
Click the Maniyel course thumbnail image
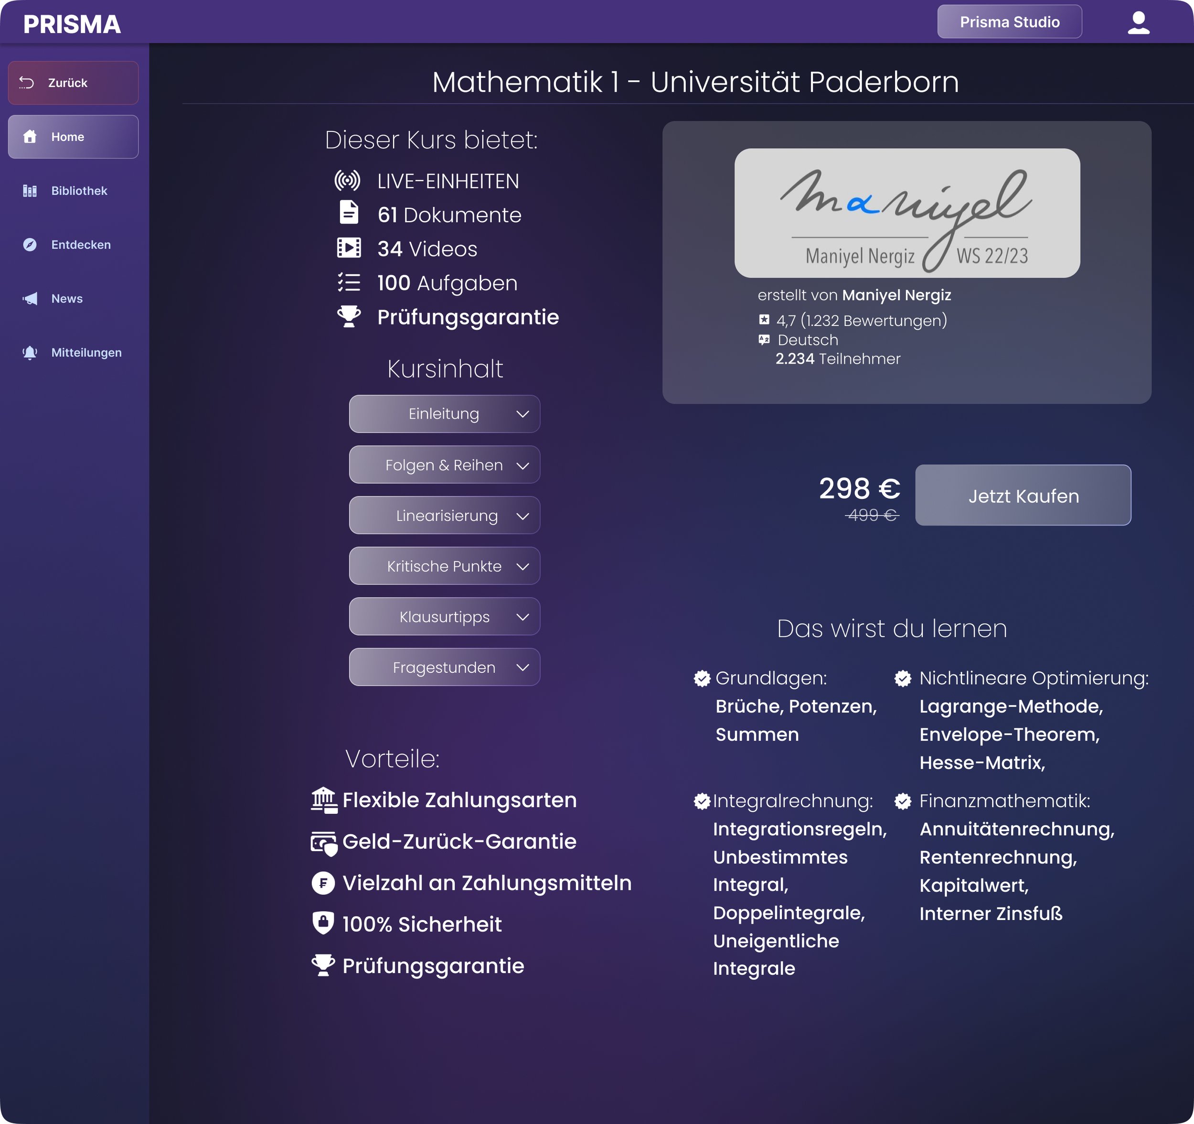pos(907,213)
